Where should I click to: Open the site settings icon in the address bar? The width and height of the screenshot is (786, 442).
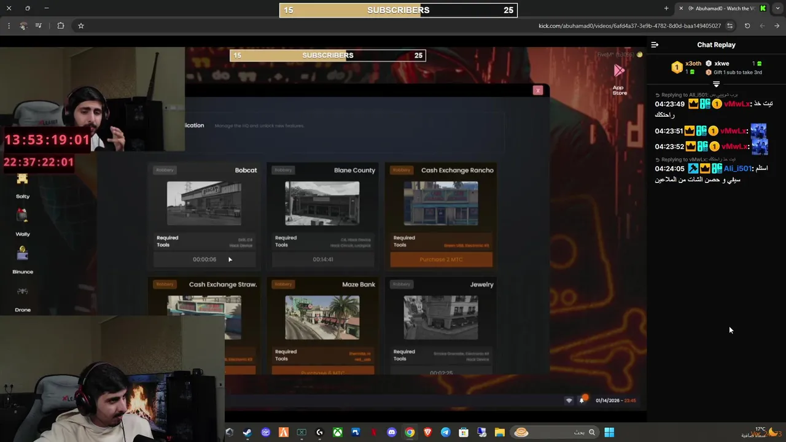(x=730, y=26)
